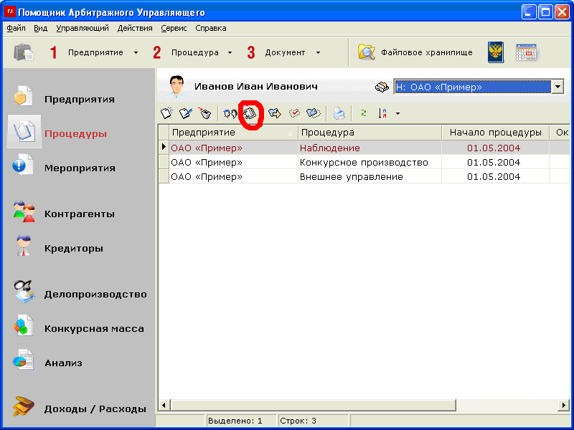Sort by the Предприятие column header
This screenshot has height=430, width=574.
point(233,133)
